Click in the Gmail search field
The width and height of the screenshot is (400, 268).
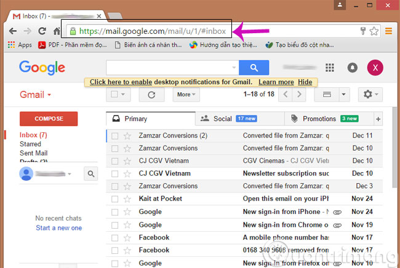coord(169,68)
